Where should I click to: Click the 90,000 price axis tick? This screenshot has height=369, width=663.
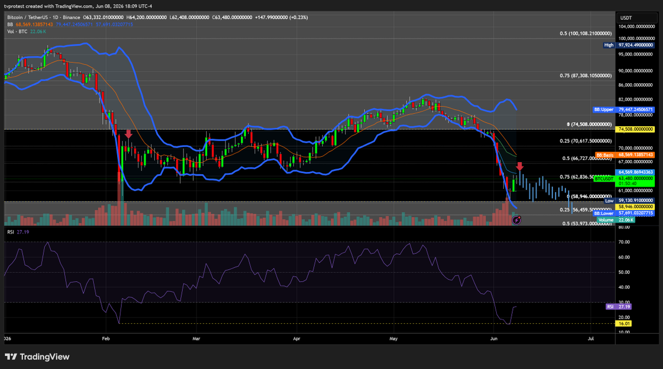[x=636, y=71]
